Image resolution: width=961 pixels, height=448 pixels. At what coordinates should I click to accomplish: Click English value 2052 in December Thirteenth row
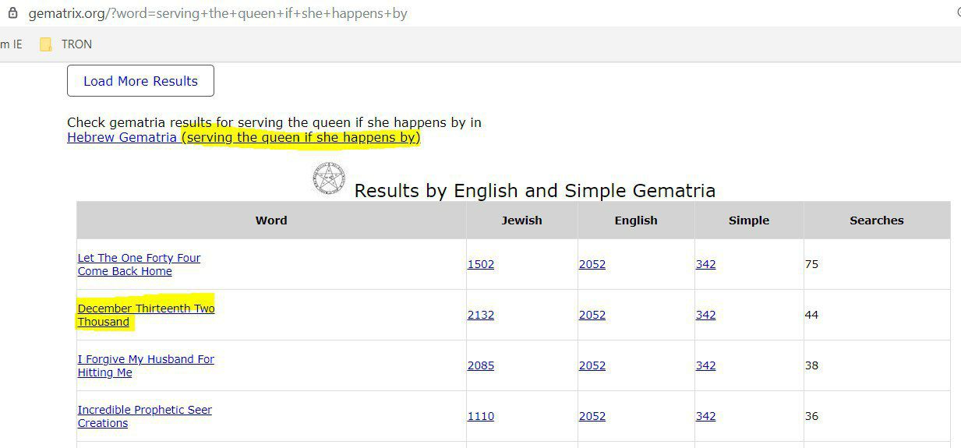pos(592,315)
